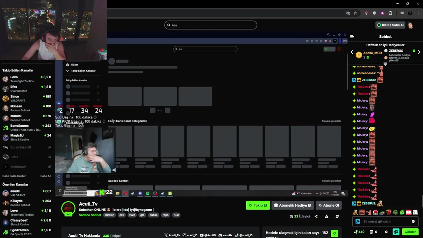Share the Acuti_Tv stream

[316, 217]
